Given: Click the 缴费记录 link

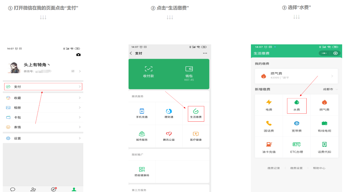Looking at the screenshot, I should pyautogui.click(x=273, y=168).
